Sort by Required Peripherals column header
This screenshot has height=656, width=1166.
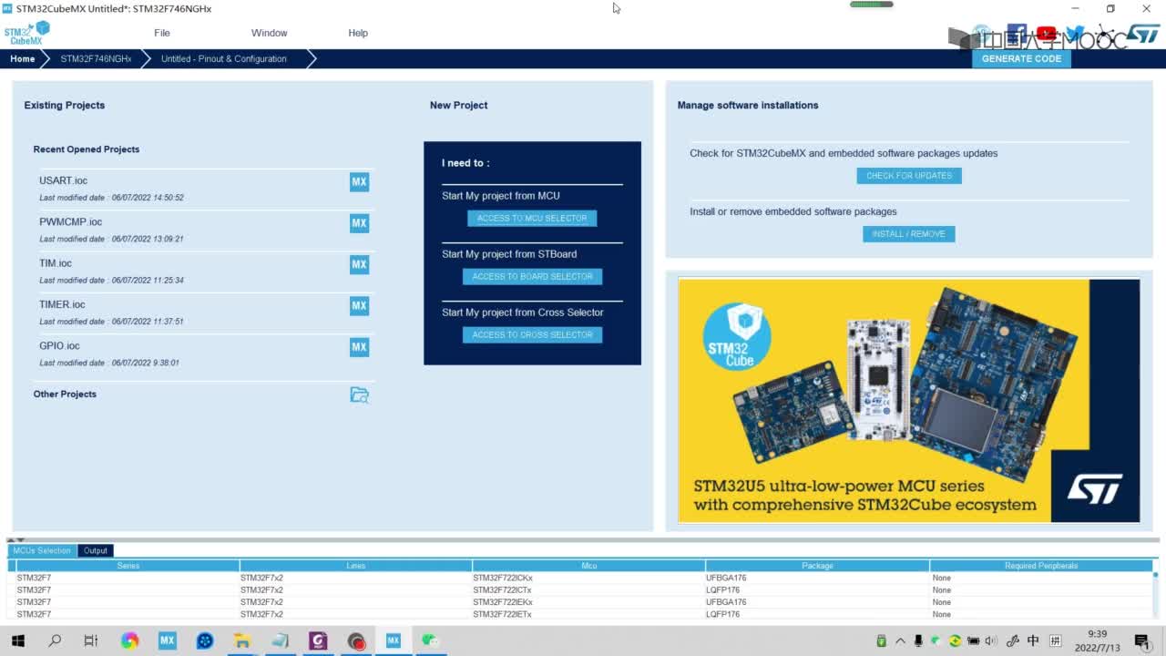click(1040, 566)
